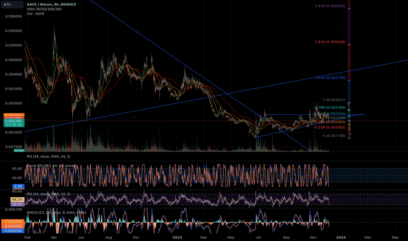Click the SMA 20/50/100/200 indicator legend
Viewport: 408px width, 241px height.
pyautogui.click(x=44, y=9)
